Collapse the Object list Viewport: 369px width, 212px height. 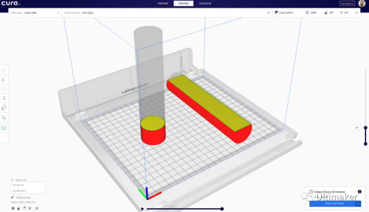(x=12, y=180)
